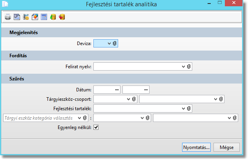Click the 'Tárgyieszköz-csoport:' label text
The image size is (248, 160).
[69, 99]
